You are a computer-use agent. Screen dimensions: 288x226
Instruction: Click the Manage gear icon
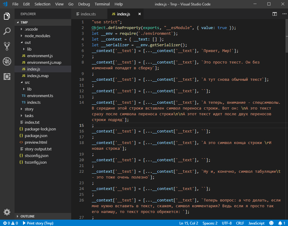tap(7, 212)
